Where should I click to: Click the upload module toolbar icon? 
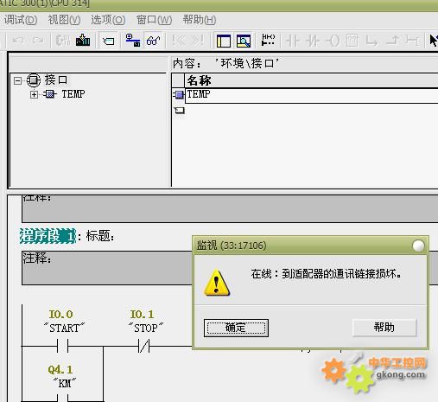[63, 41]
